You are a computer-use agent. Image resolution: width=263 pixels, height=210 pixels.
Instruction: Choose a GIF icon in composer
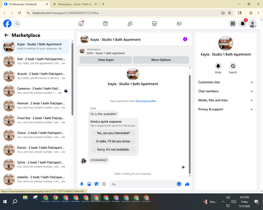pos(104,184)
